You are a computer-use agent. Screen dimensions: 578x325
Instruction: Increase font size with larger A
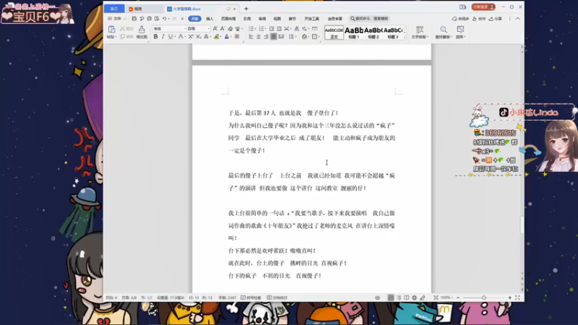pos(215,29)
